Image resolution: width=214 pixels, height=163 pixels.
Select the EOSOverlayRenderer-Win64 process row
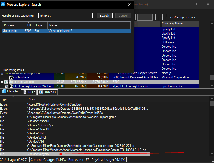(x=100, y=86)
